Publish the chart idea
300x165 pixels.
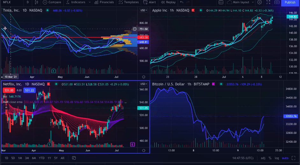pyautogui.click(x=290, y=2)
